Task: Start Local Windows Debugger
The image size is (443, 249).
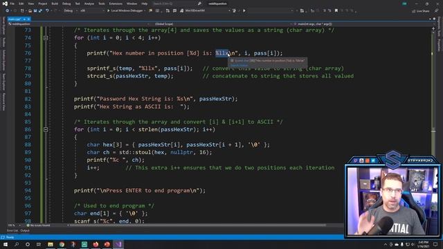Action: point(125,11)
